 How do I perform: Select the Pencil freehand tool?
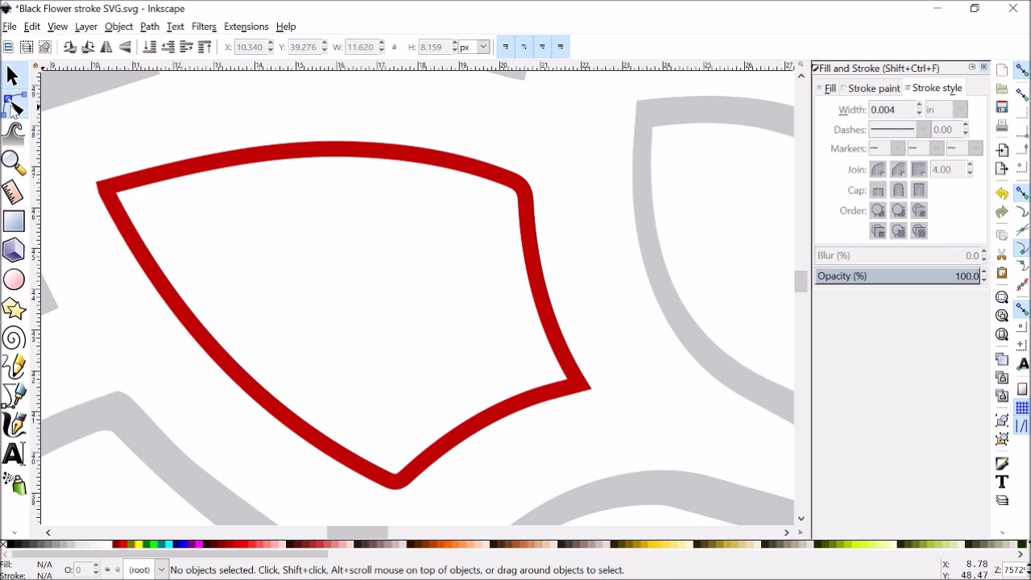[13, 367]
